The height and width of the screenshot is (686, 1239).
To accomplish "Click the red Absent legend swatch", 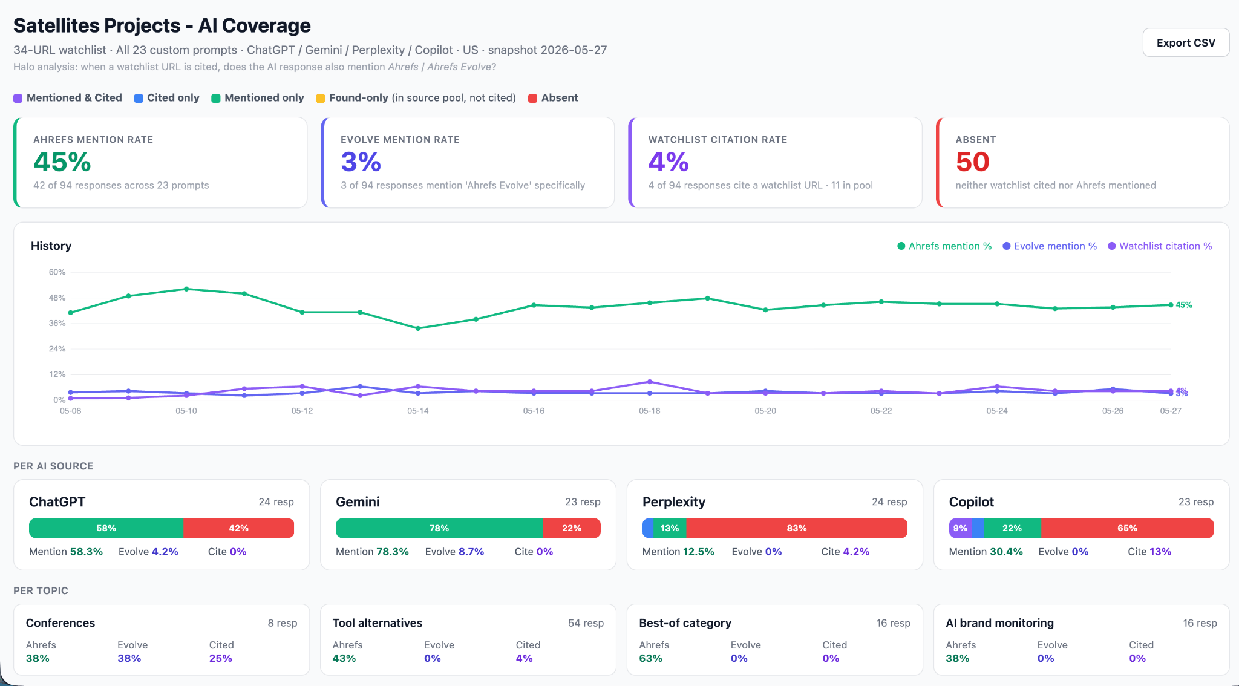I will pyautogui.click(x=532, y=98).
